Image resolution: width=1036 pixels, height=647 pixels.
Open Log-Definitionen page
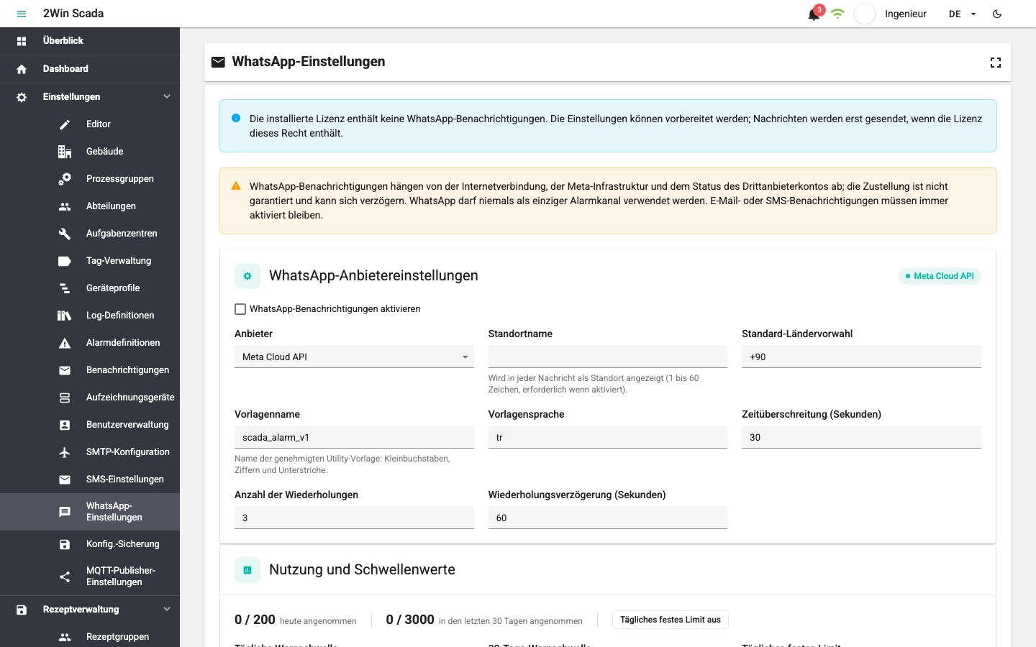pyautogui.click(x=90, y=316)
